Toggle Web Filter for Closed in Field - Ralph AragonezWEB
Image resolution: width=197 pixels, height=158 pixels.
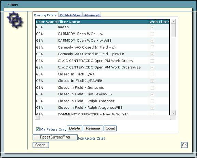(152, 108)
